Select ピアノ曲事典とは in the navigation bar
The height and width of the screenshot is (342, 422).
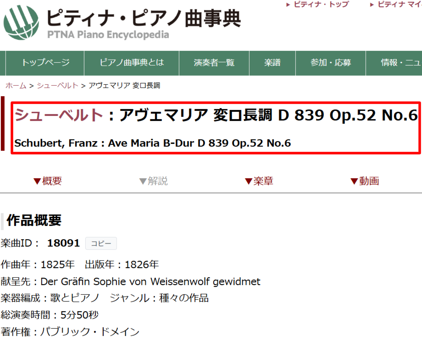click(131, 63)
